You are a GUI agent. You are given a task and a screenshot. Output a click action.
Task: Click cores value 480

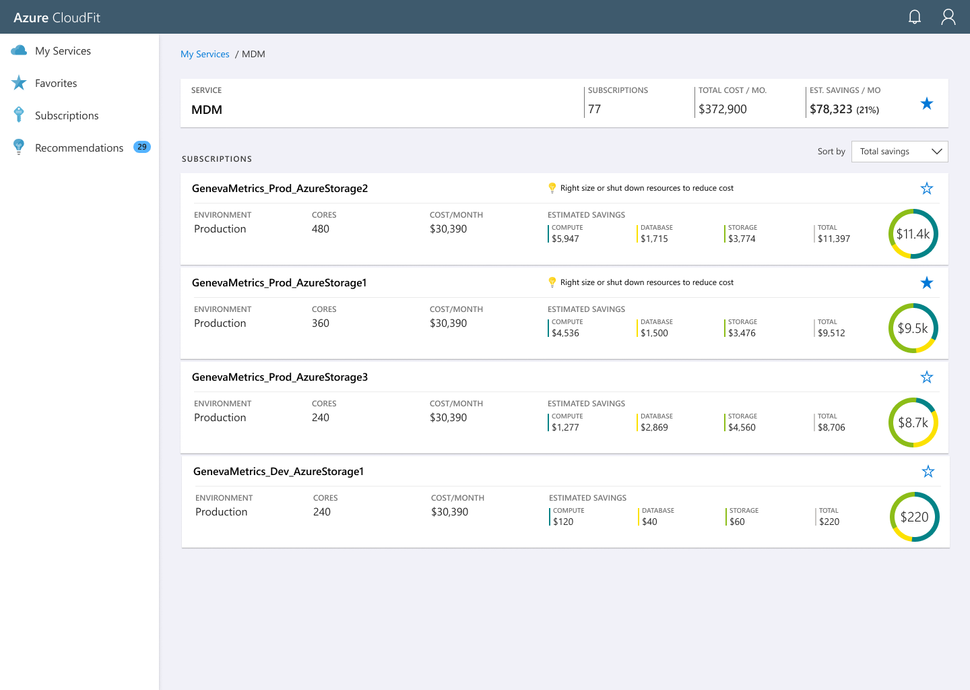click(x=321, y=229)
